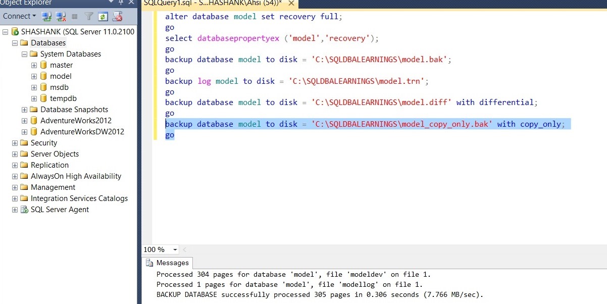Expand the AdventureWorks2012 node
The height and width of the screenshot is (304, 607).
point(24,121)
